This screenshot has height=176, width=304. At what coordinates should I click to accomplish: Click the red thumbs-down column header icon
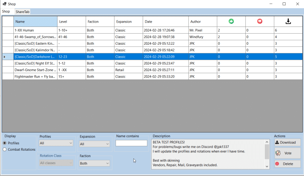pyautogui.click(x=260, y=21)
